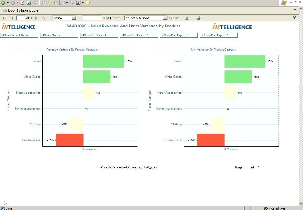
Task: Go to the last report page
Action: coord(44,18)
